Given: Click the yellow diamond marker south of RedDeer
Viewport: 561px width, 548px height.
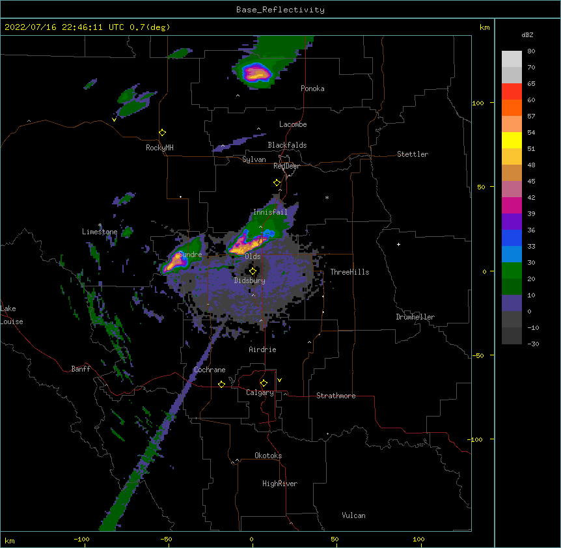Looking at the screenshot, I should [277, 183].
